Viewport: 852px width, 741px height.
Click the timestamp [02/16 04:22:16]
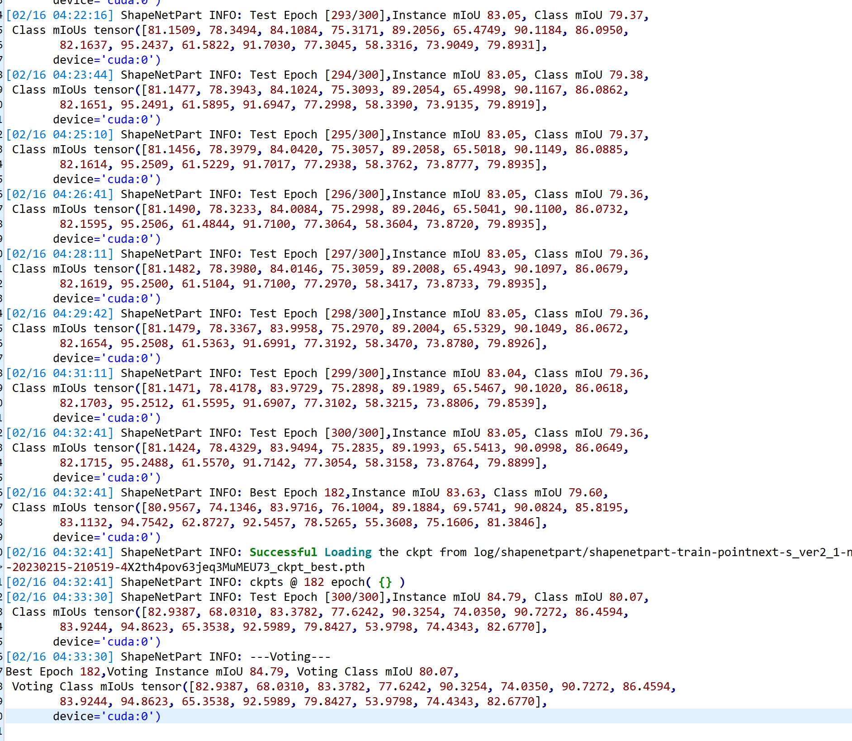click(x=59, y=15)
